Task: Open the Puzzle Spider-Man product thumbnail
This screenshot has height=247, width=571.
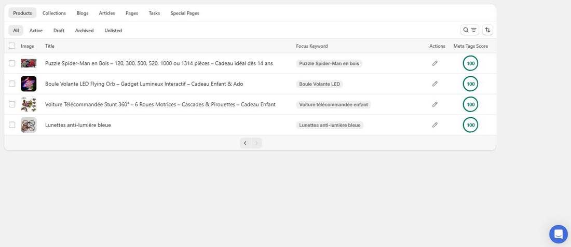Action: pyautogui.click(x=29, y=63)
